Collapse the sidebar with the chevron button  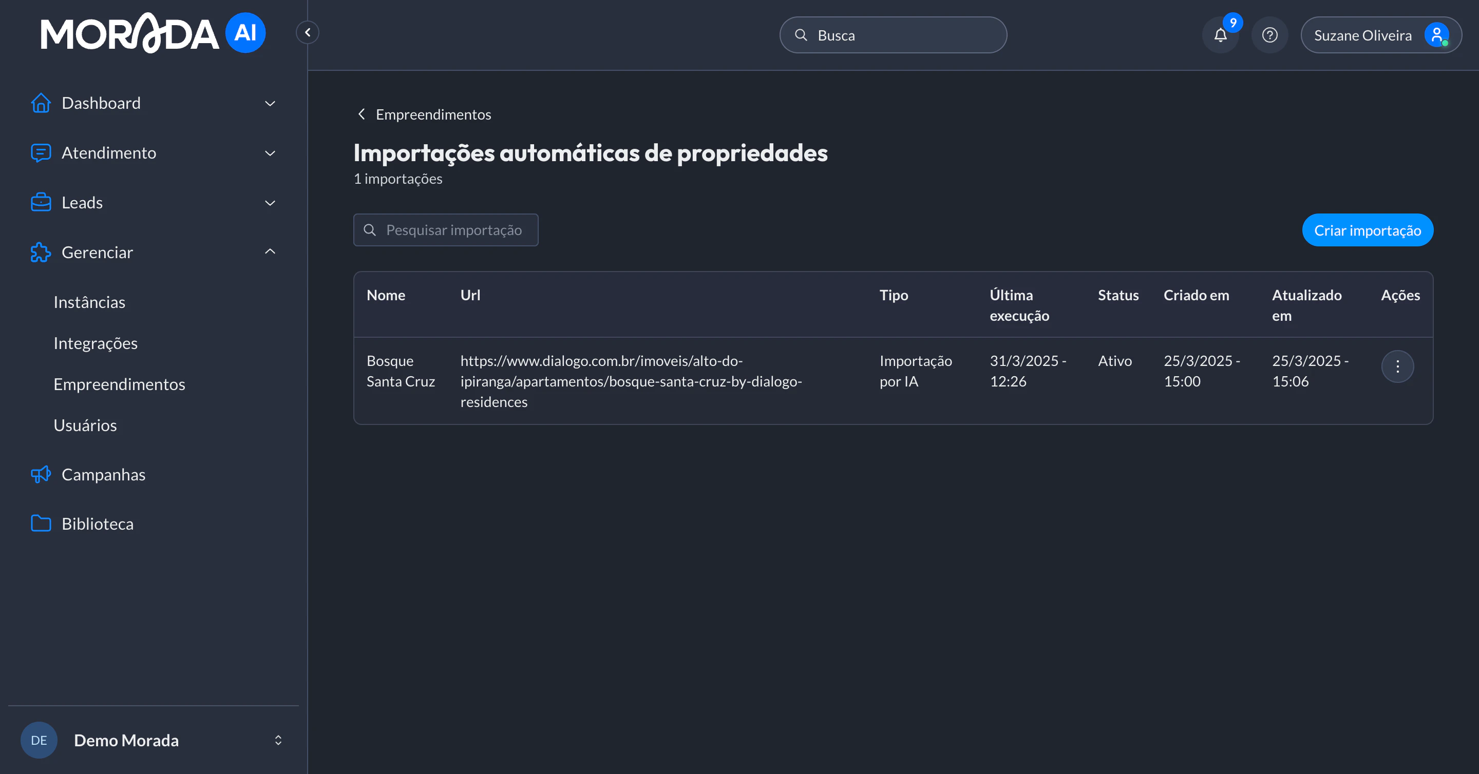(x=307, y=32)
